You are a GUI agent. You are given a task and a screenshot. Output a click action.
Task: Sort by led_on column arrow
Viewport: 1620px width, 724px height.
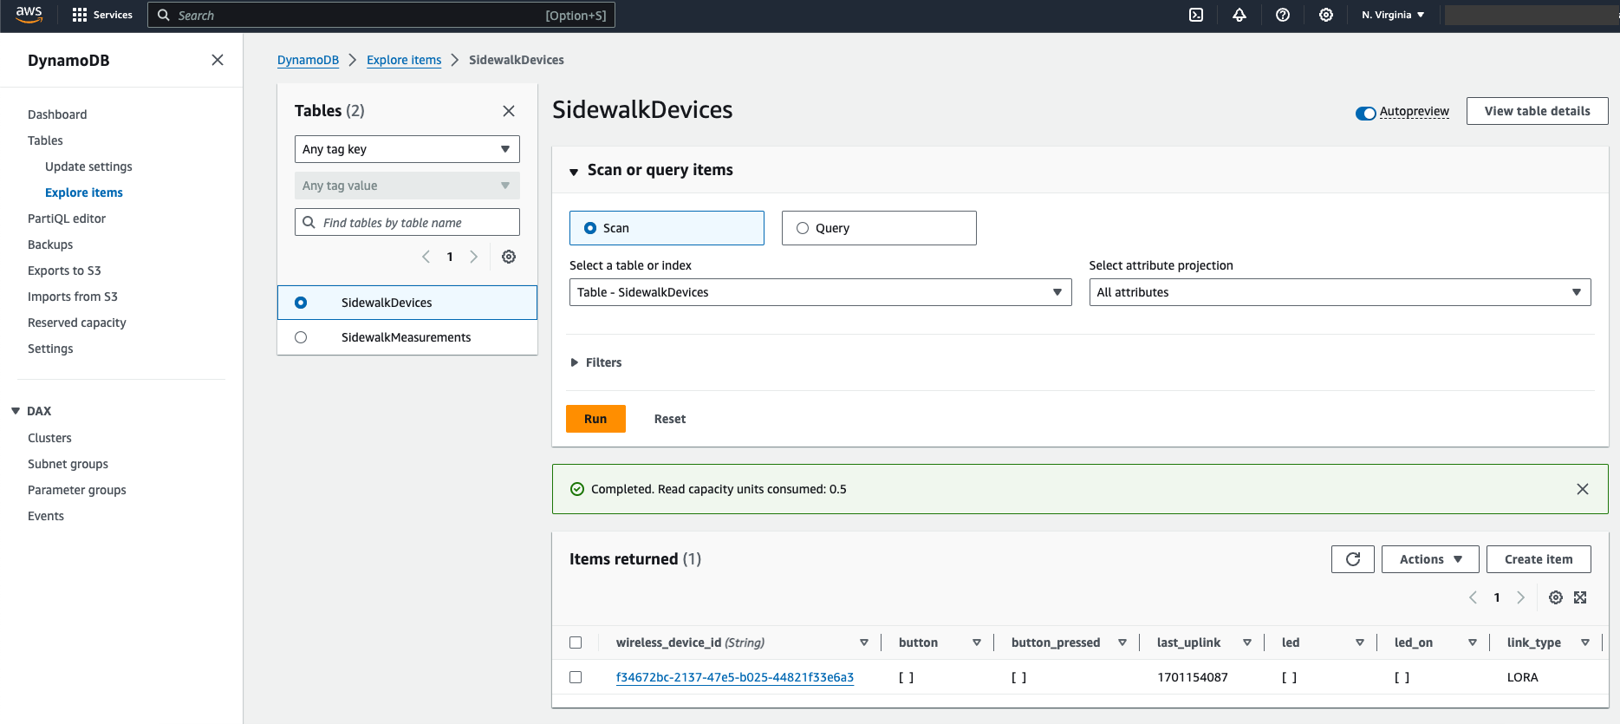pos(1473,642)
